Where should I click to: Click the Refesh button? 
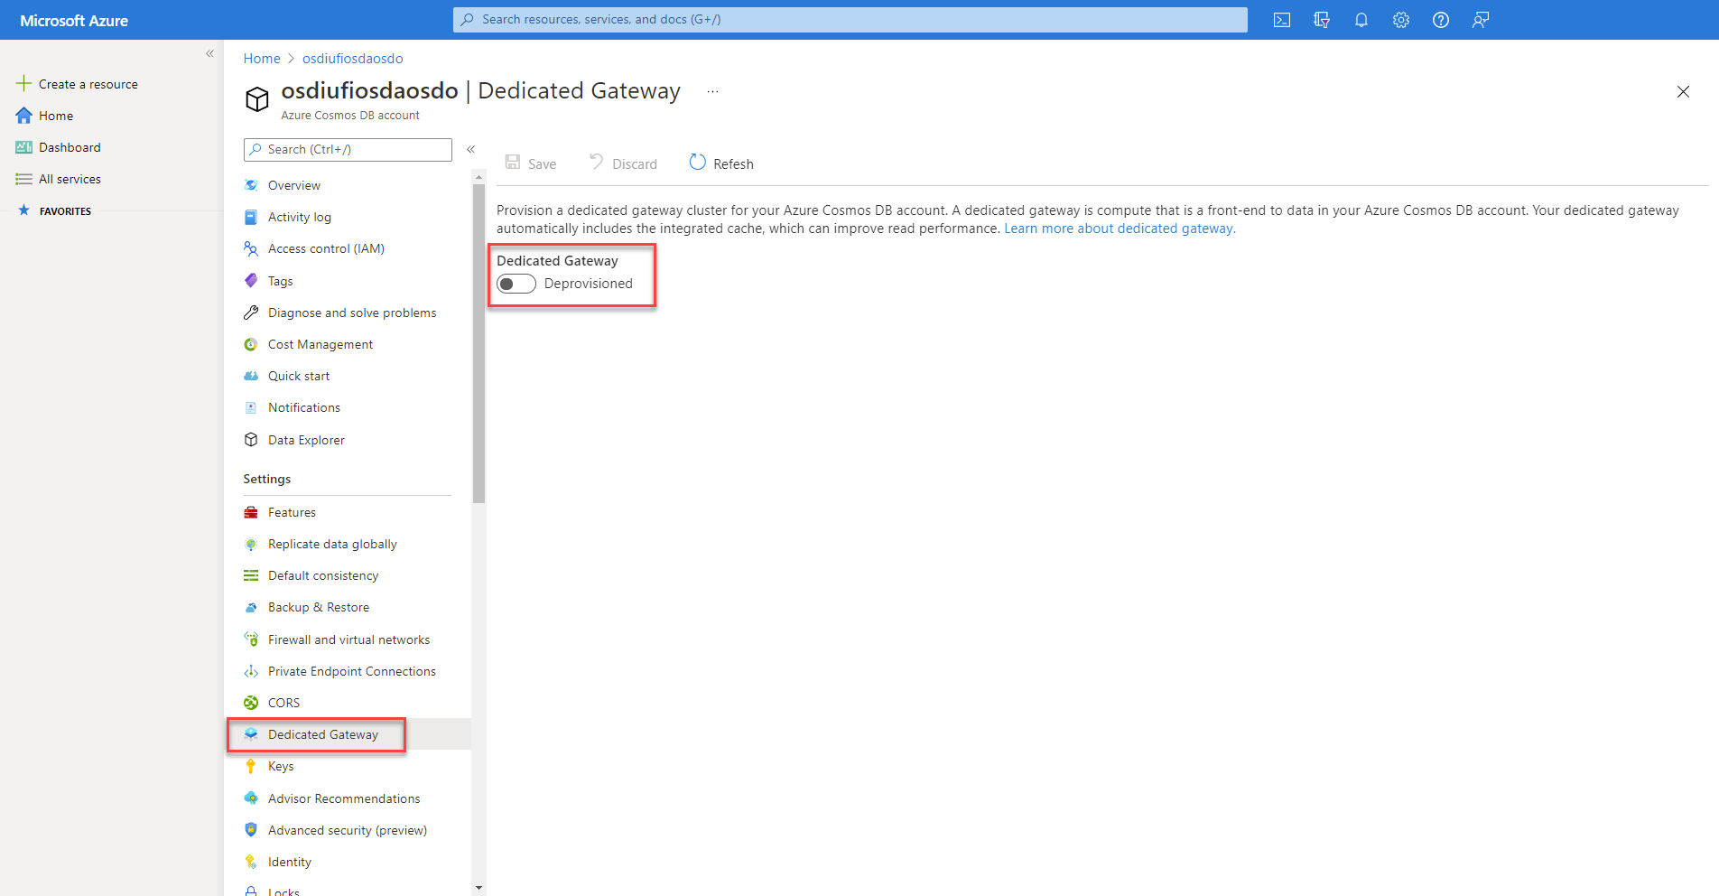tap(721, 163)
